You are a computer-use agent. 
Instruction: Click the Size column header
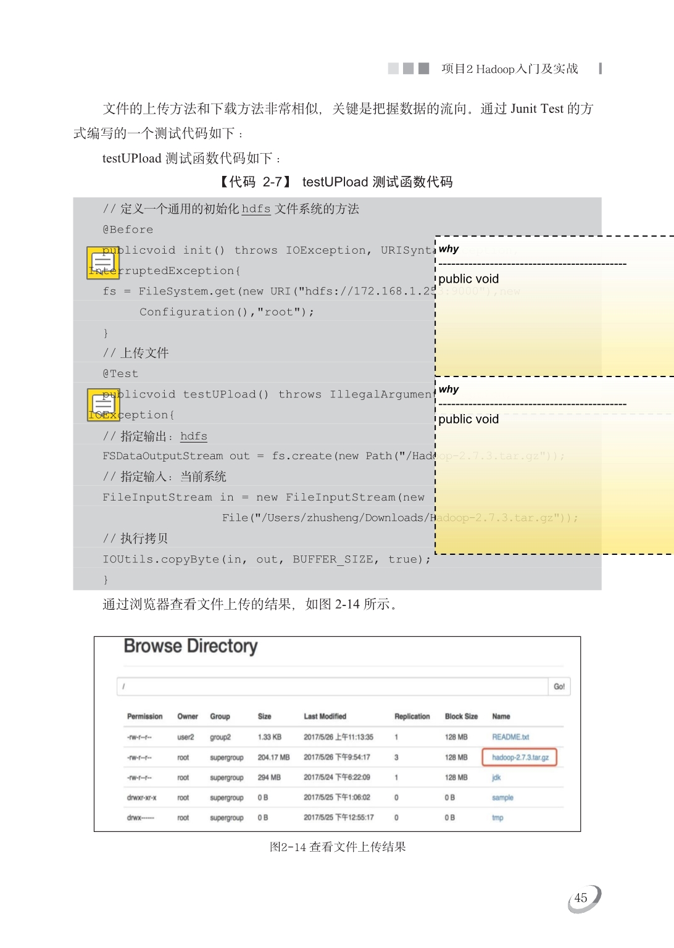[264, 717]
